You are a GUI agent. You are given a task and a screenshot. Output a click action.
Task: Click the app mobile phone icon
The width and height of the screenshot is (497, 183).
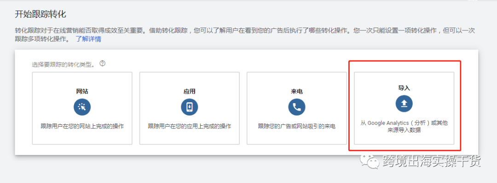coord(190,107)
